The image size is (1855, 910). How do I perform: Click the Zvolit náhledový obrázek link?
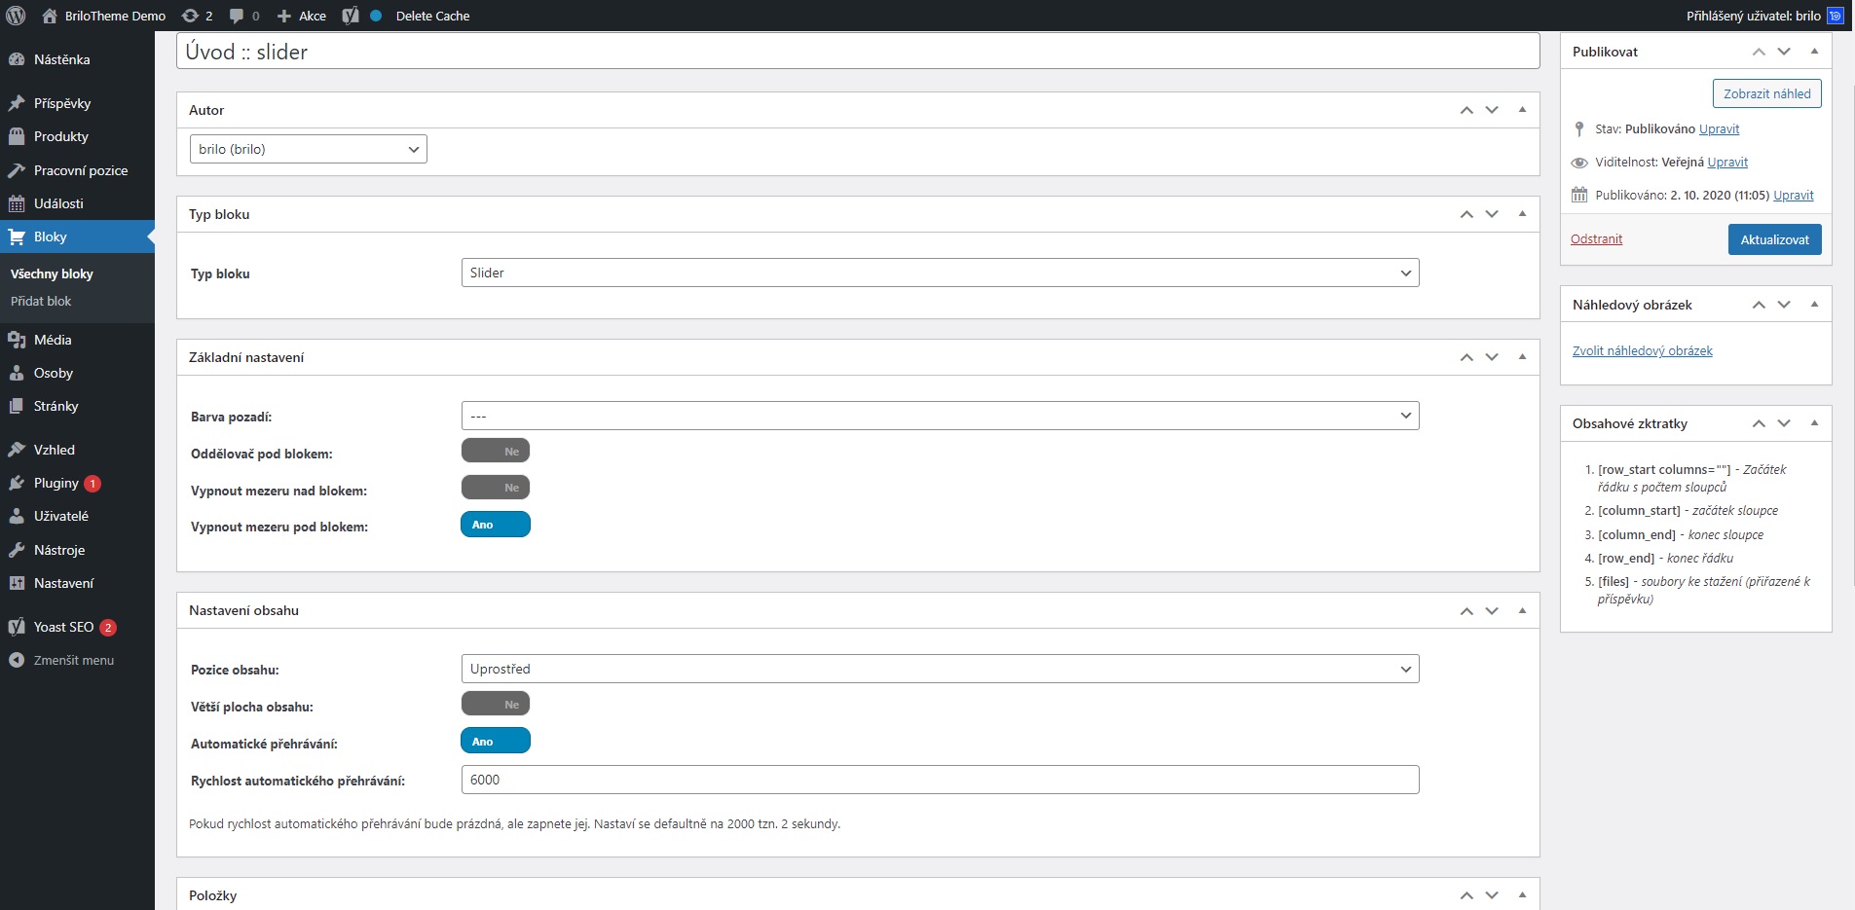coord(1642,350)
